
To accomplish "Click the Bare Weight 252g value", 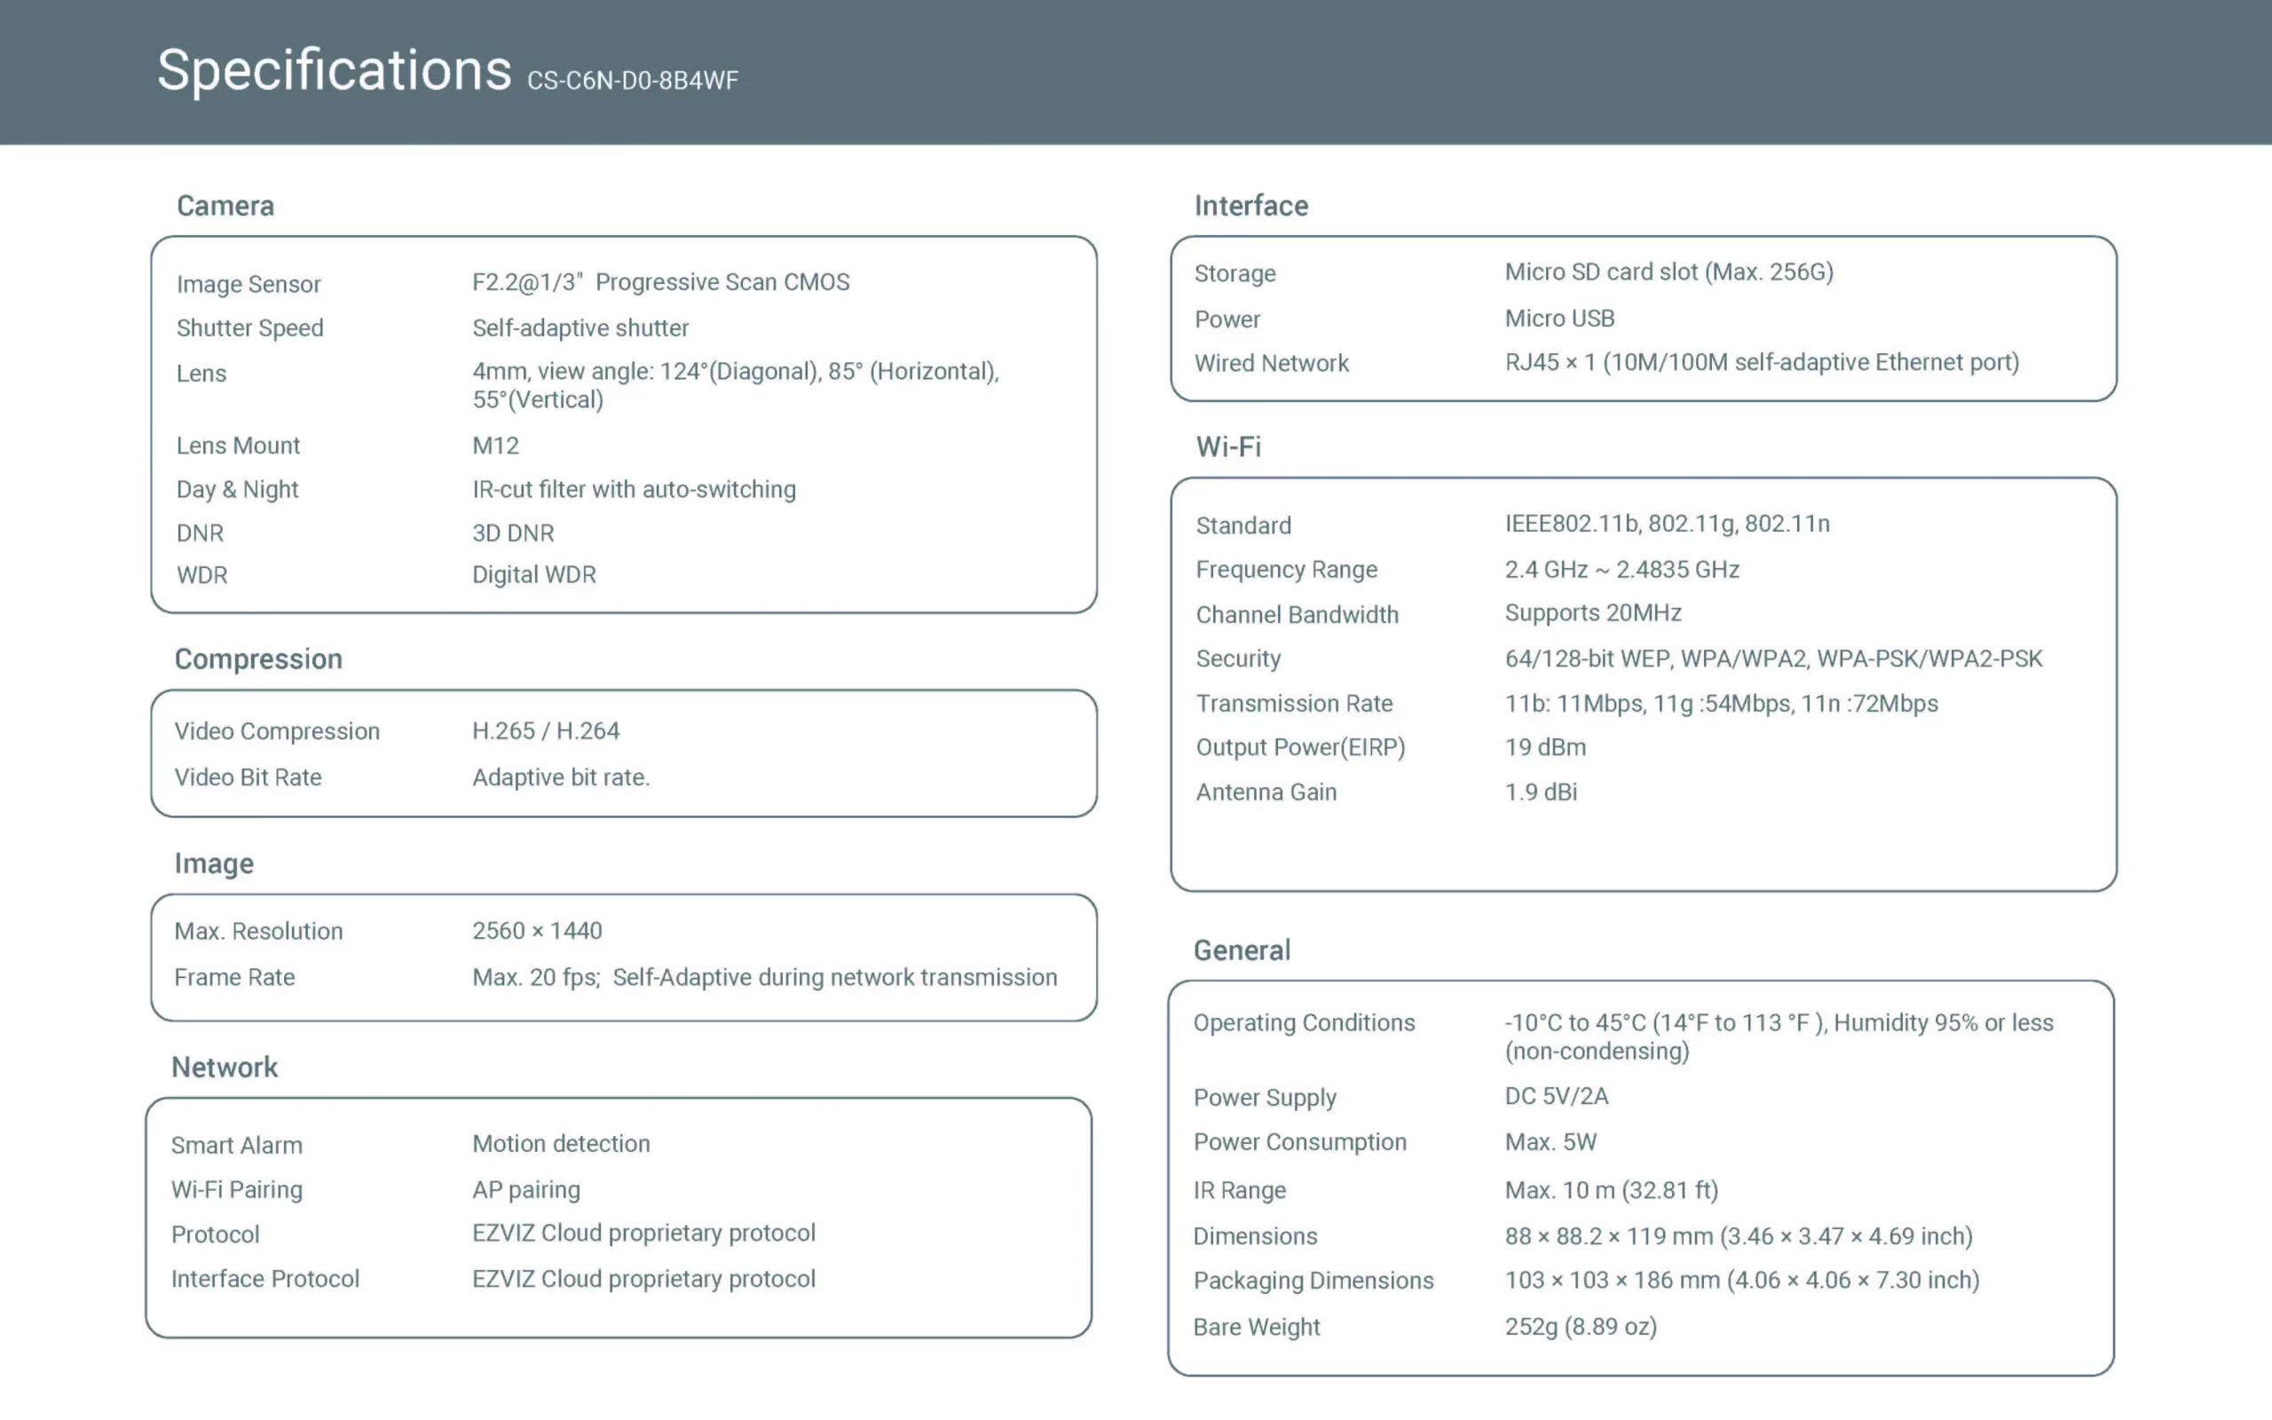I will 1580,1327.
